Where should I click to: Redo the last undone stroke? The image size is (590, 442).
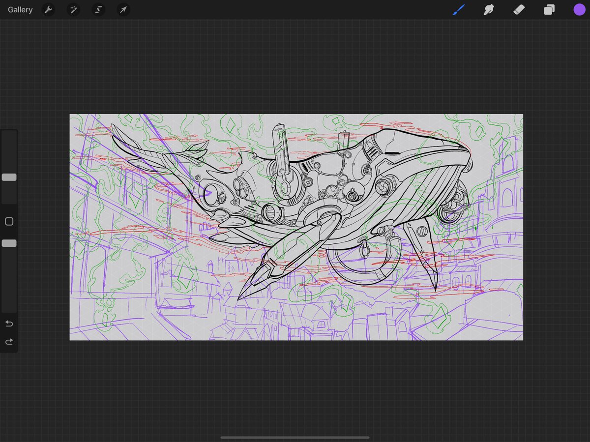(9, 341)
